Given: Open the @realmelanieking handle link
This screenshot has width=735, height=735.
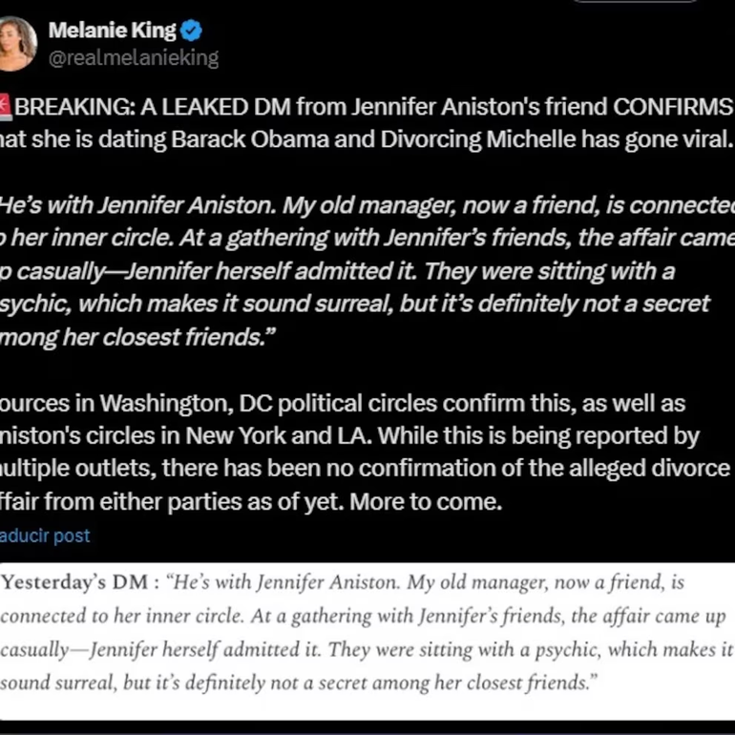Looking at the screenshot, I should (x=133, y=58).
